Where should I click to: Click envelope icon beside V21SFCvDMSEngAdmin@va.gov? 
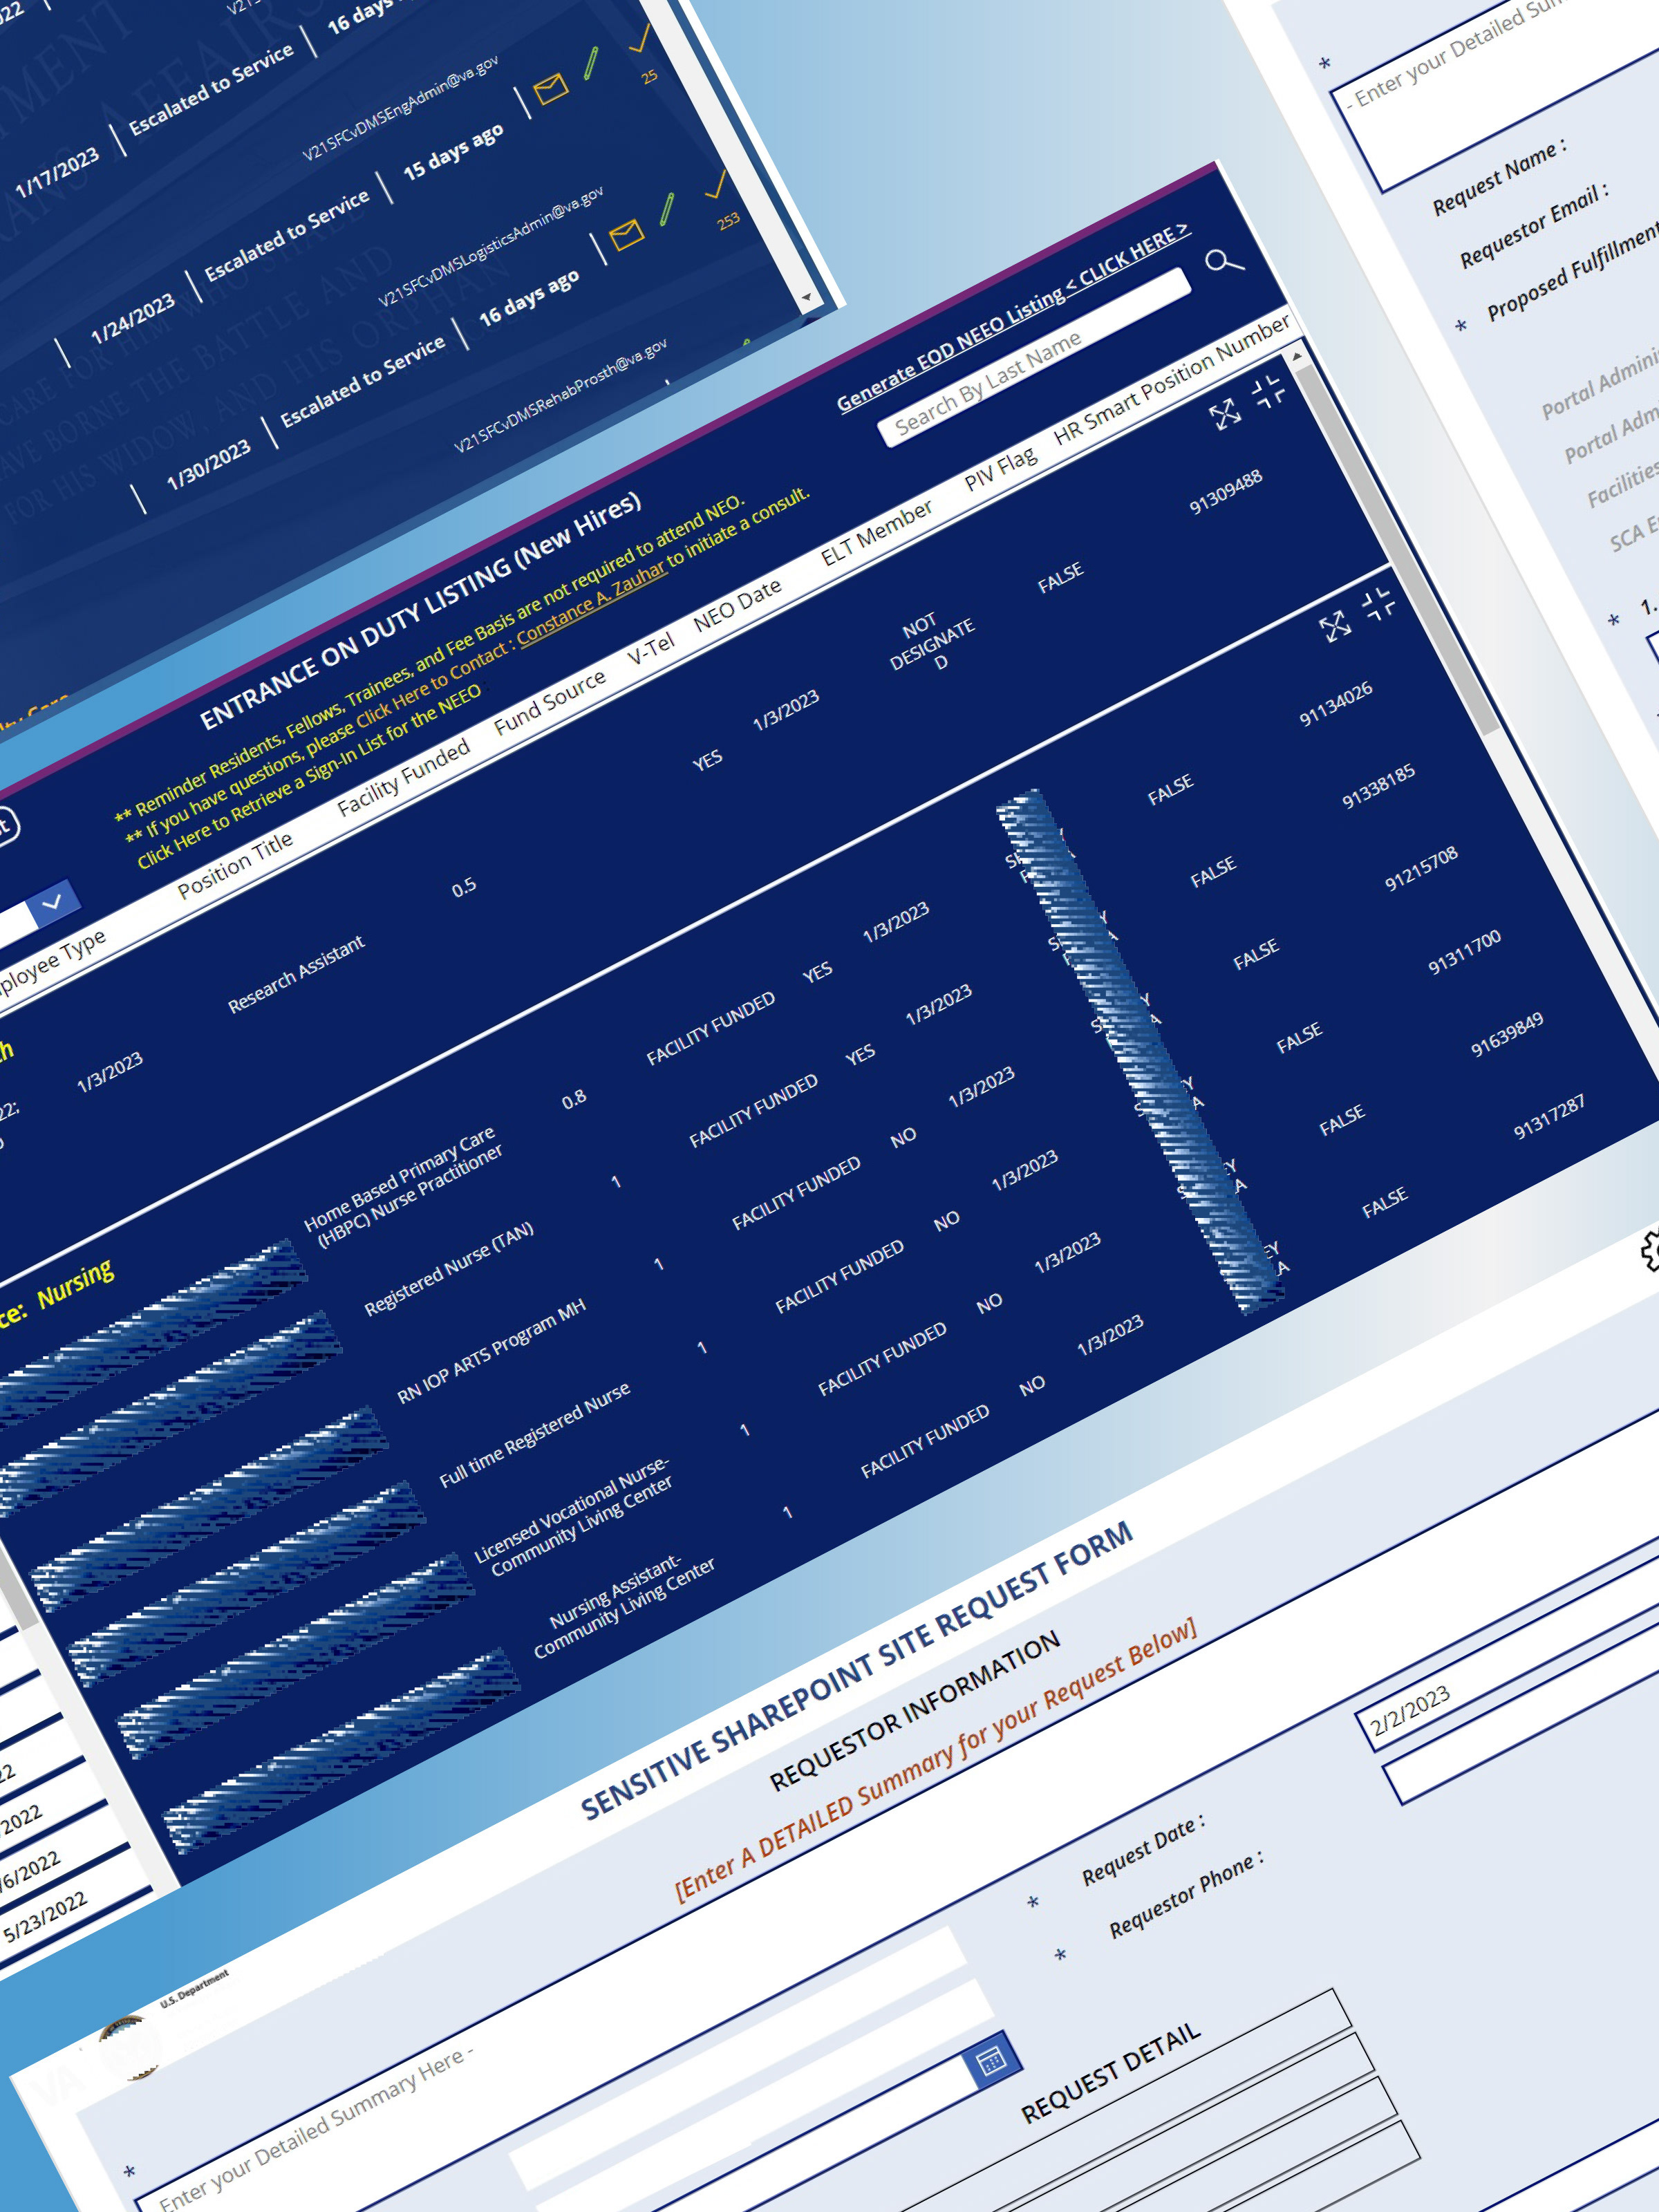click(x=550, y=88)
